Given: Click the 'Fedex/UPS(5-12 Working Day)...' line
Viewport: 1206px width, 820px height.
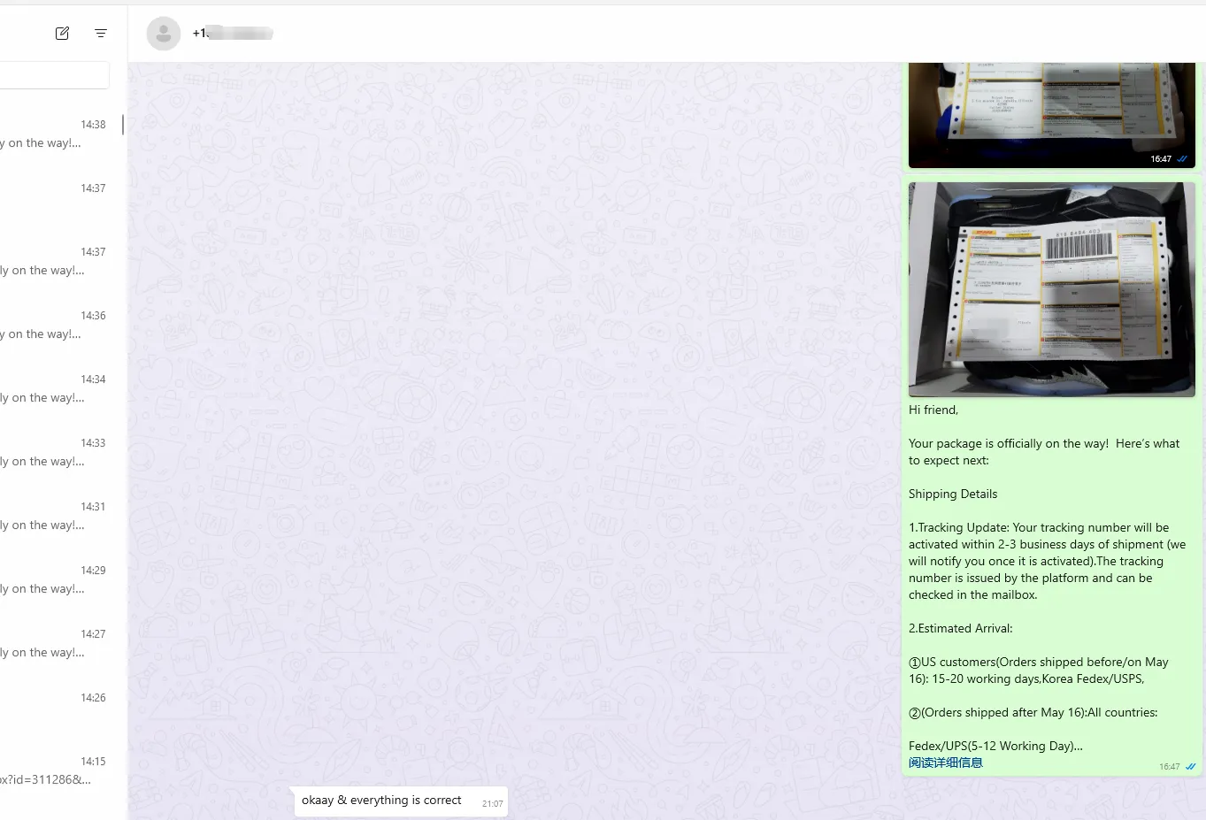Looking at the screenshot, I should [995, 746].
